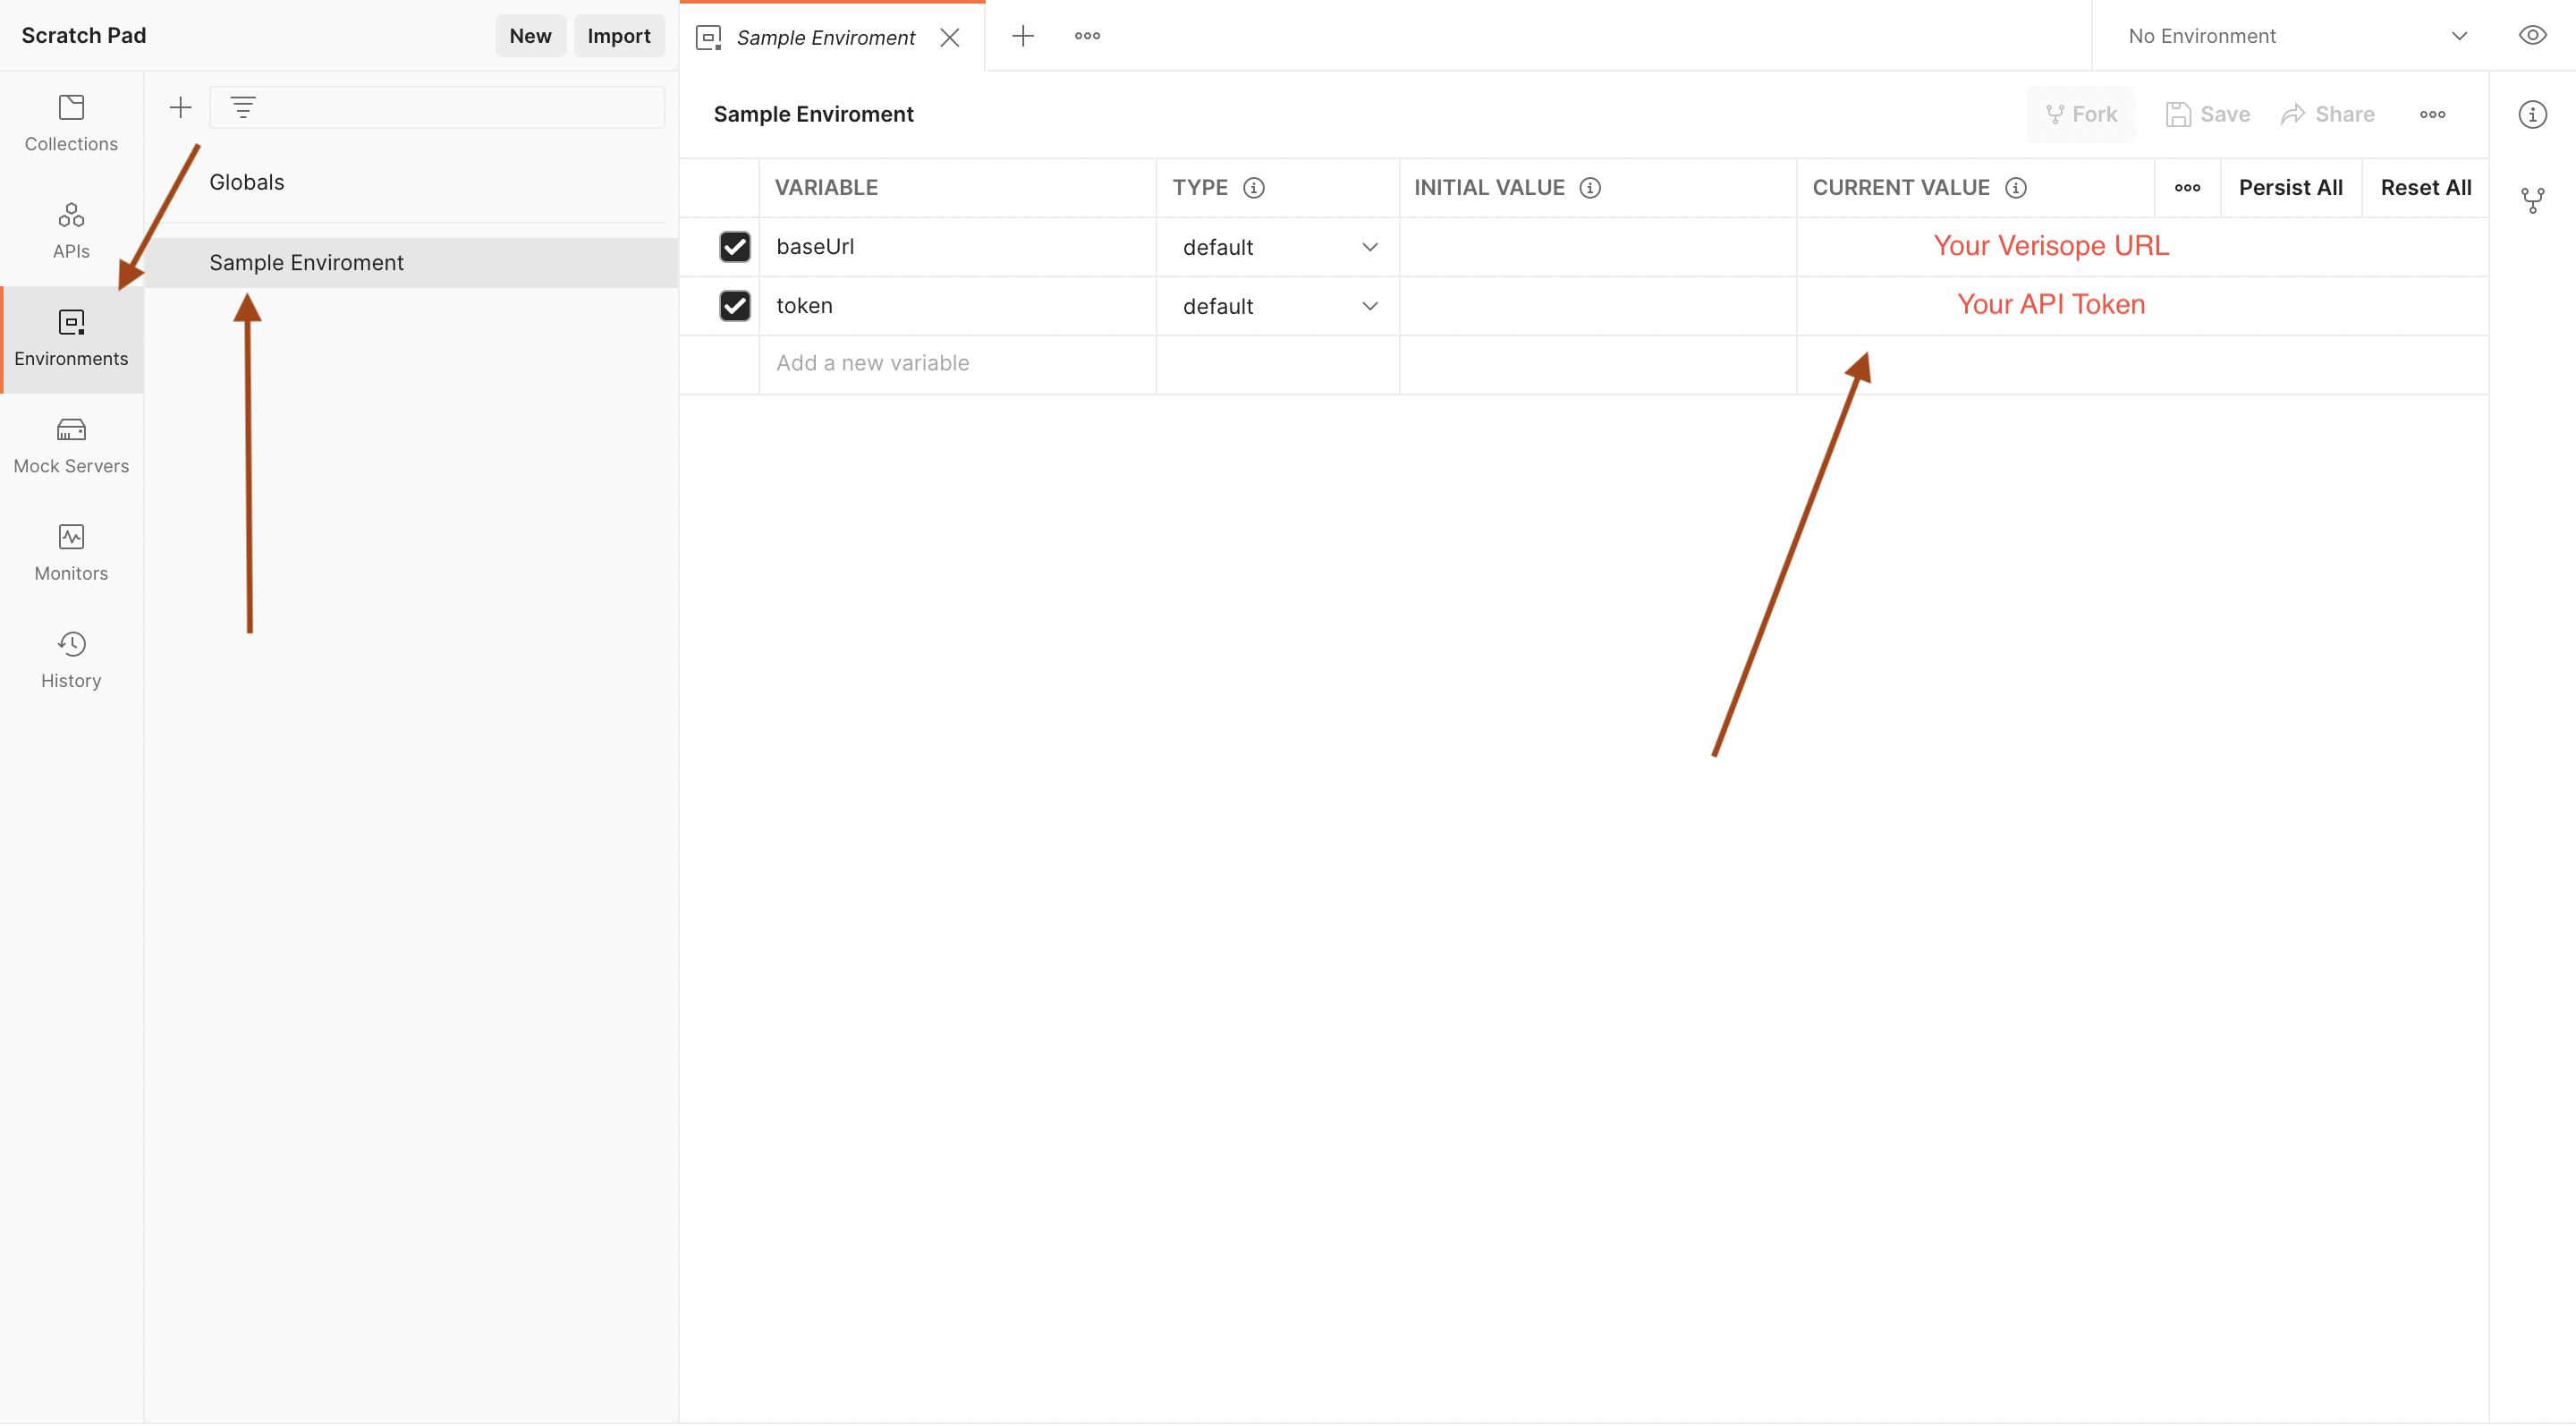Screen dimensions: 2576x1426
Task: Open the Environments panel
Action: click(70, 337)
